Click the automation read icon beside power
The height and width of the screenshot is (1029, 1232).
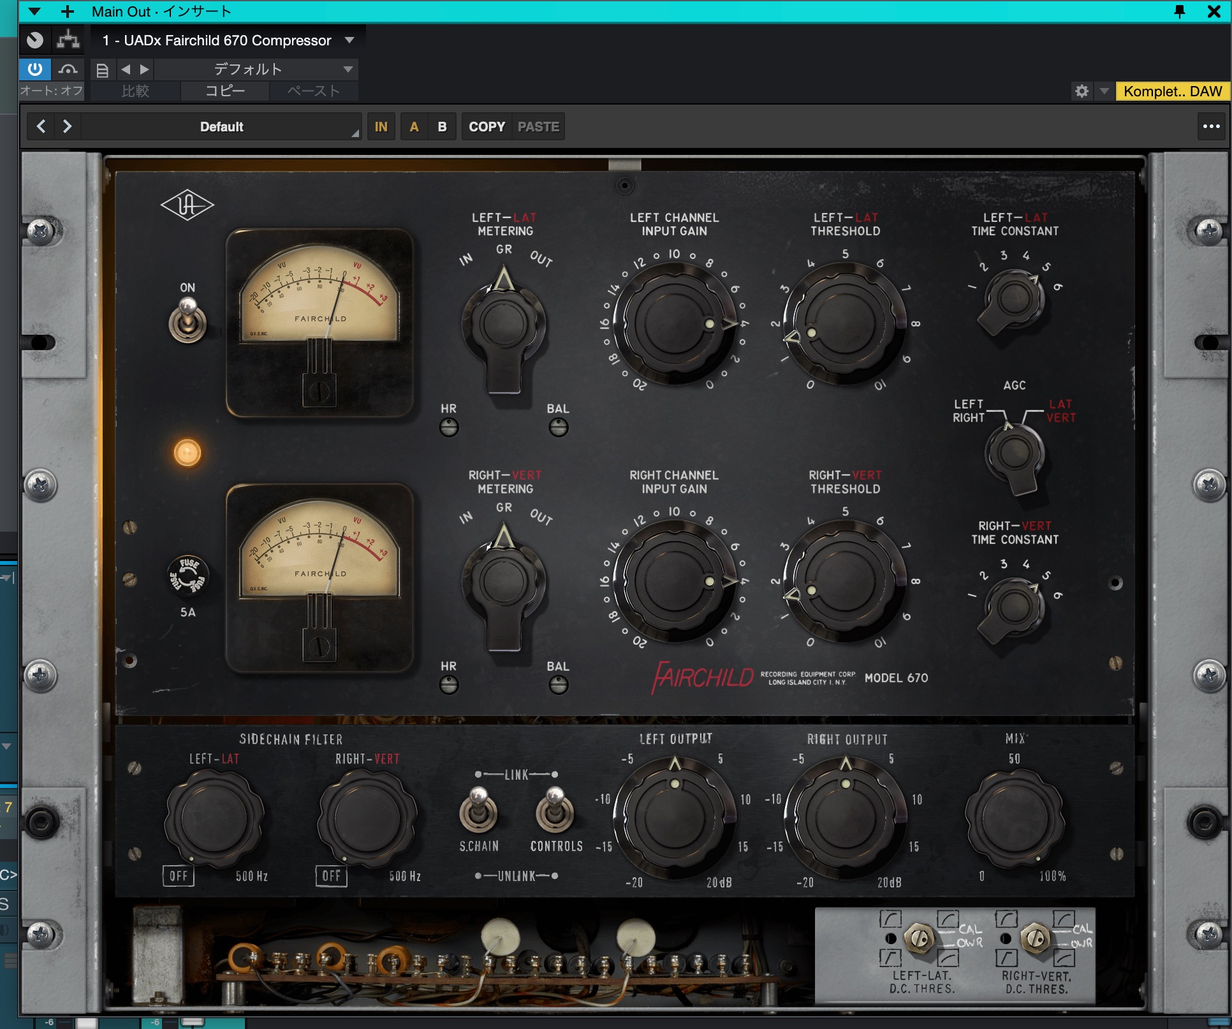tap(68, 69)
